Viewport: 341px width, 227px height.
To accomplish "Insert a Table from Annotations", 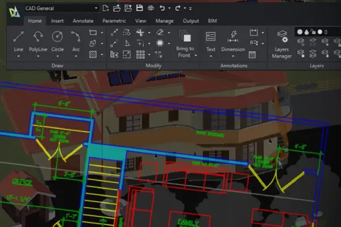I will point(253,54).
